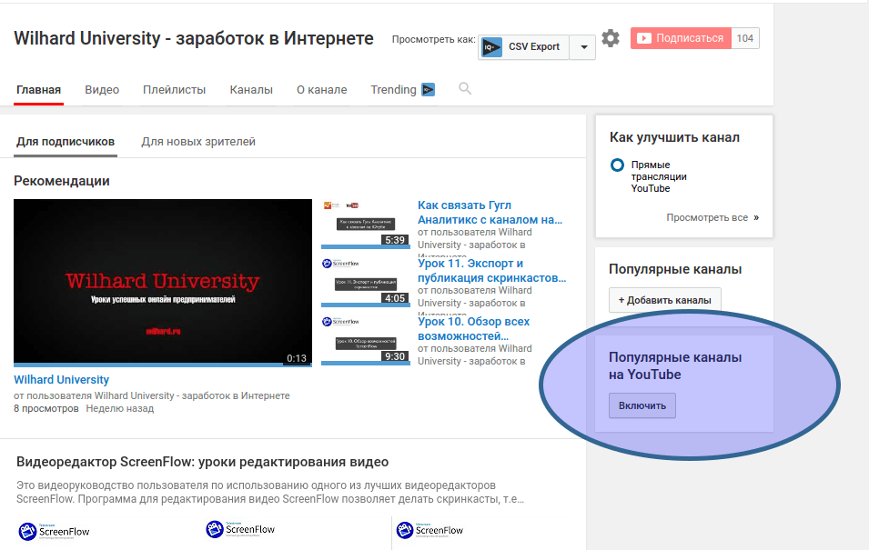Open the Урок 11 video thumbnail
Image resolution: width=869 pixels, height=550 pixels.
point(364,281)
